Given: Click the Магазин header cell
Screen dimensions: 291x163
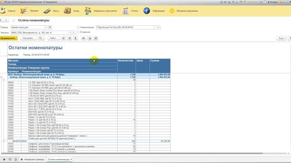Looking at the screenshot, I should coord(62,61).
